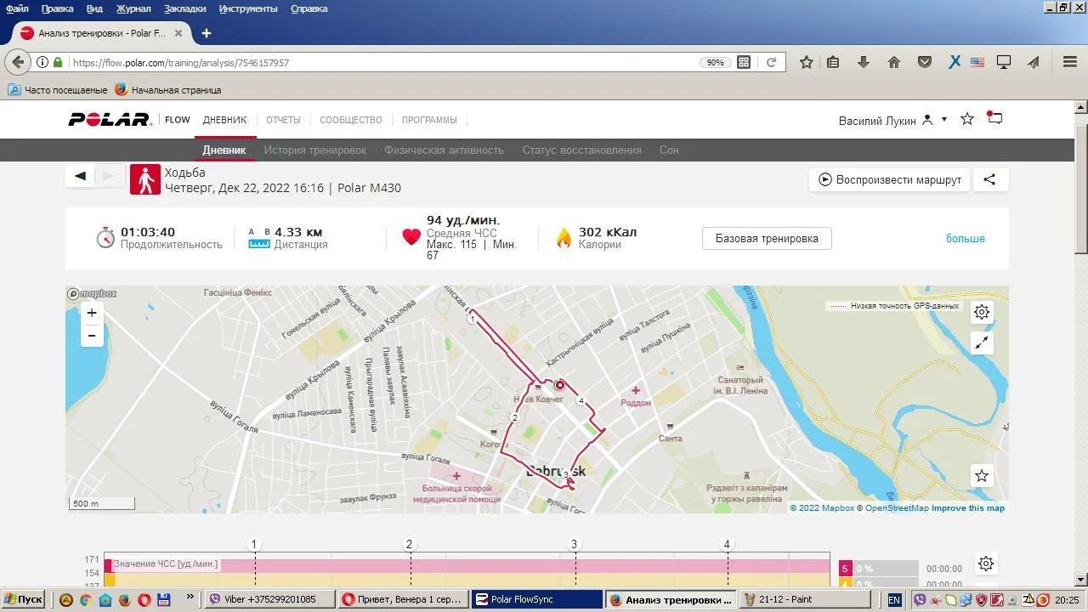Viewport: 1088px width, 612px height.
Task: Click Воспроизвести маршрут button
Action: pyautogui.click(x=889, y=179)
